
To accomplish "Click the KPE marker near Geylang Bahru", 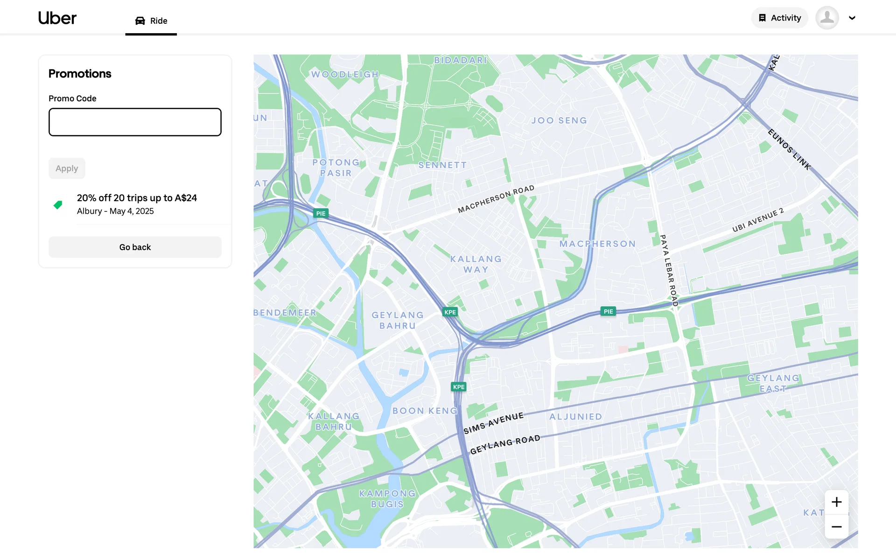I will (450, 312).
